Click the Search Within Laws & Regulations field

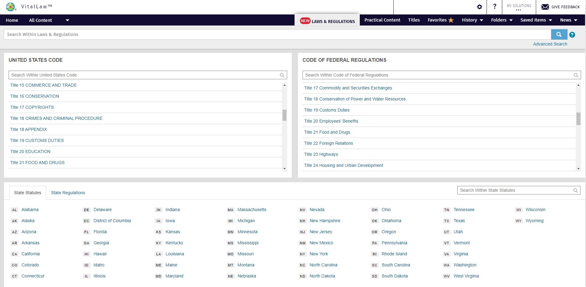(x=277, y=34)
